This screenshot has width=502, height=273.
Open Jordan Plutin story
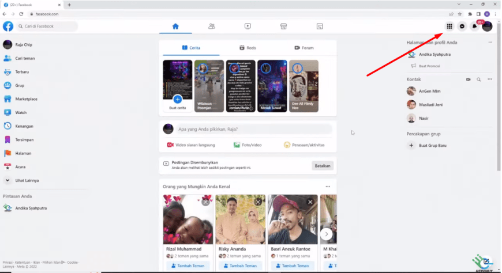(x=241, y=86)
